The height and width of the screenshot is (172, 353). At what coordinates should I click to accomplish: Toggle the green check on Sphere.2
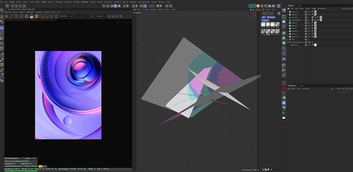(310, 23)
